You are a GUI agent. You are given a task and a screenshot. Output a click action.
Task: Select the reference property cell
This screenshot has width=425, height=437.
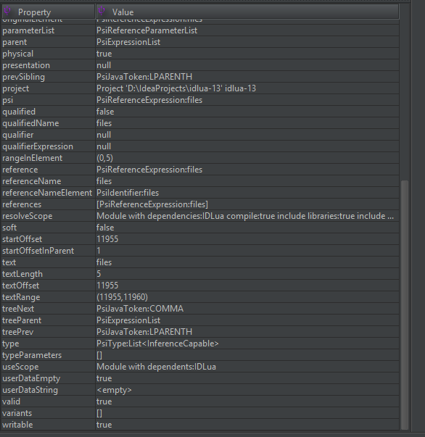tap(48, 170)
